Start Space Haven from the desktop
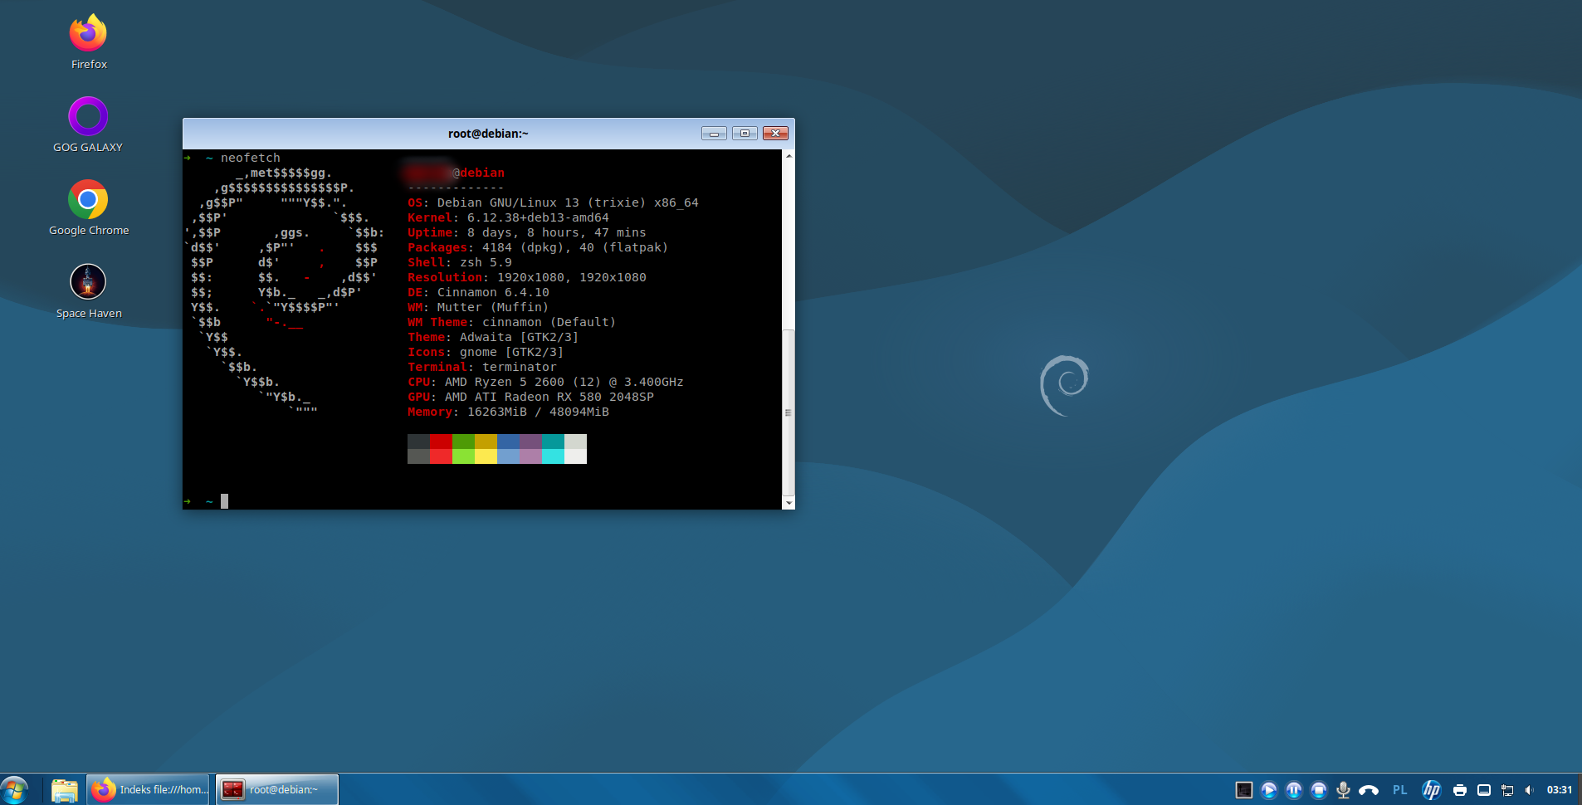Viewport: 1582px width, 805px height. [88, 282]
